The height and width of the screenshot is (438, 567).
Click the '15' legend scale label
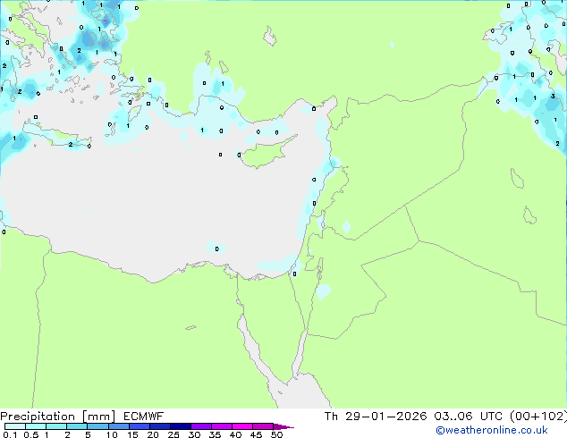coord(132,434)
